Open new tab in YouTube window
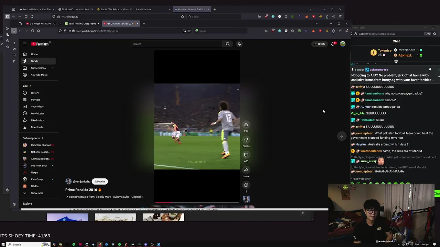Image resolution: width=440 pixels, height=247 pixels. tap(144, 24)
